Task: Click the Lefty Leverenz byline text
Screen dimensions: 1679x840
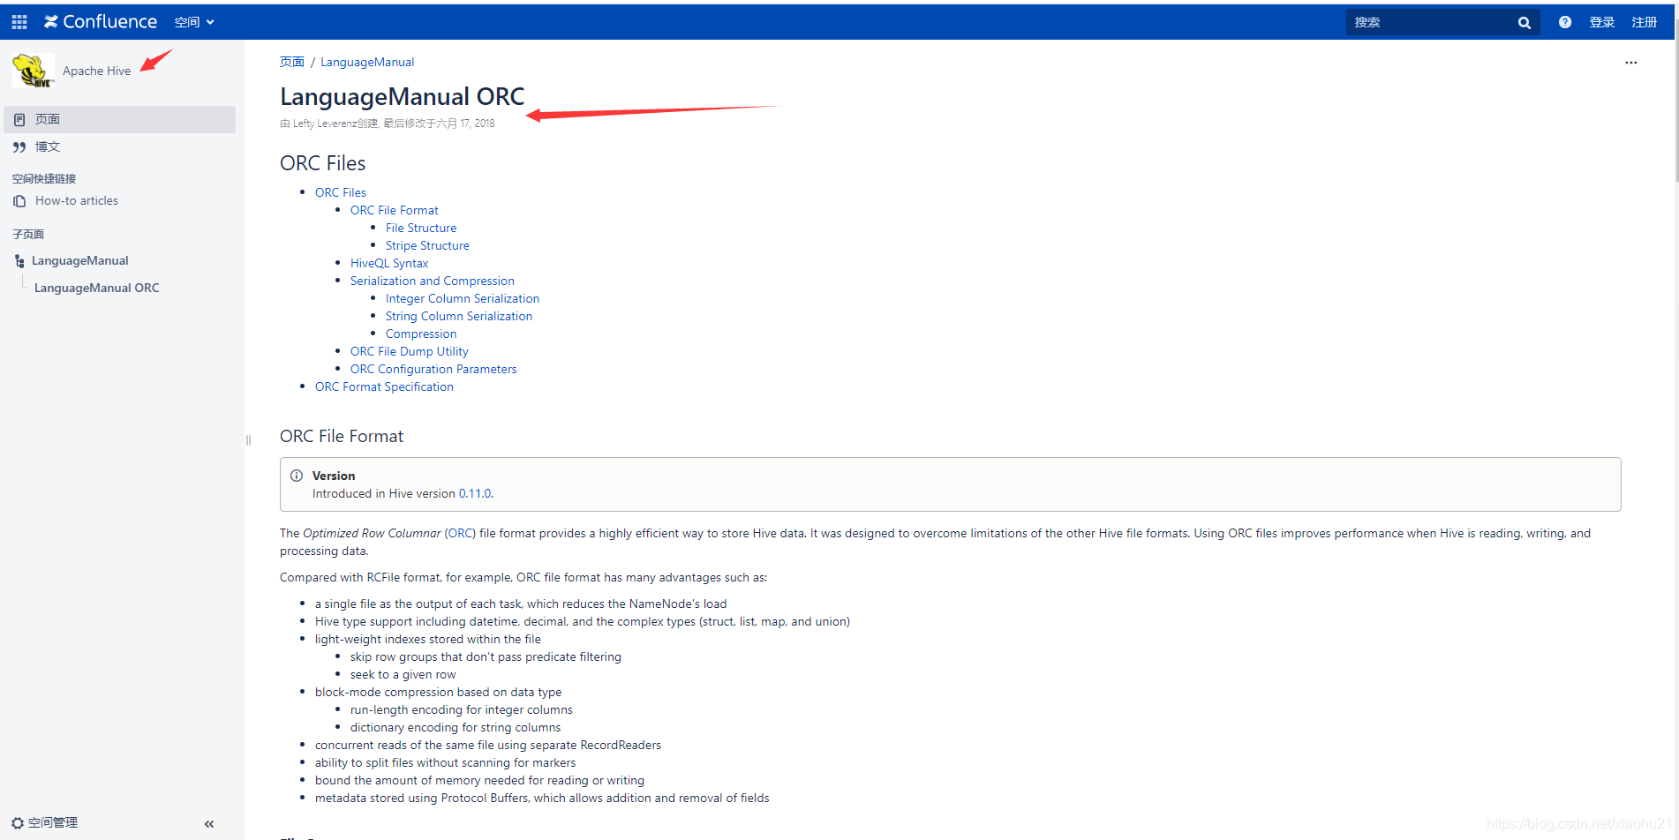Action: point(323,124)
